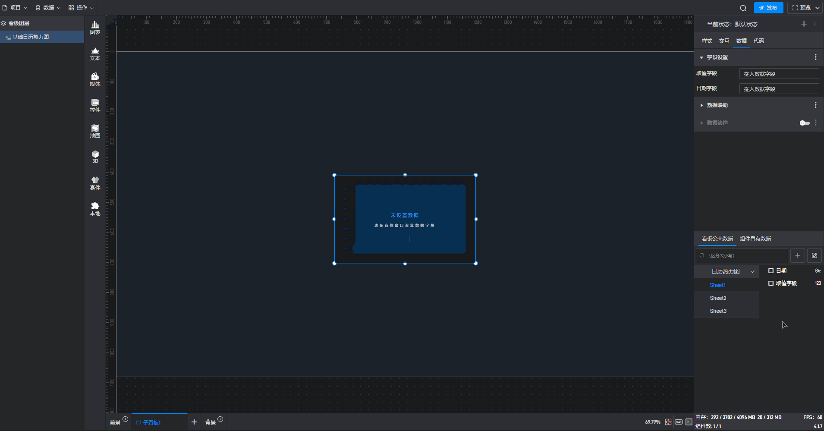The height and width of the screenshot is (431, 824).
Task: Expand the 数据联动 section
Action: 701,105
